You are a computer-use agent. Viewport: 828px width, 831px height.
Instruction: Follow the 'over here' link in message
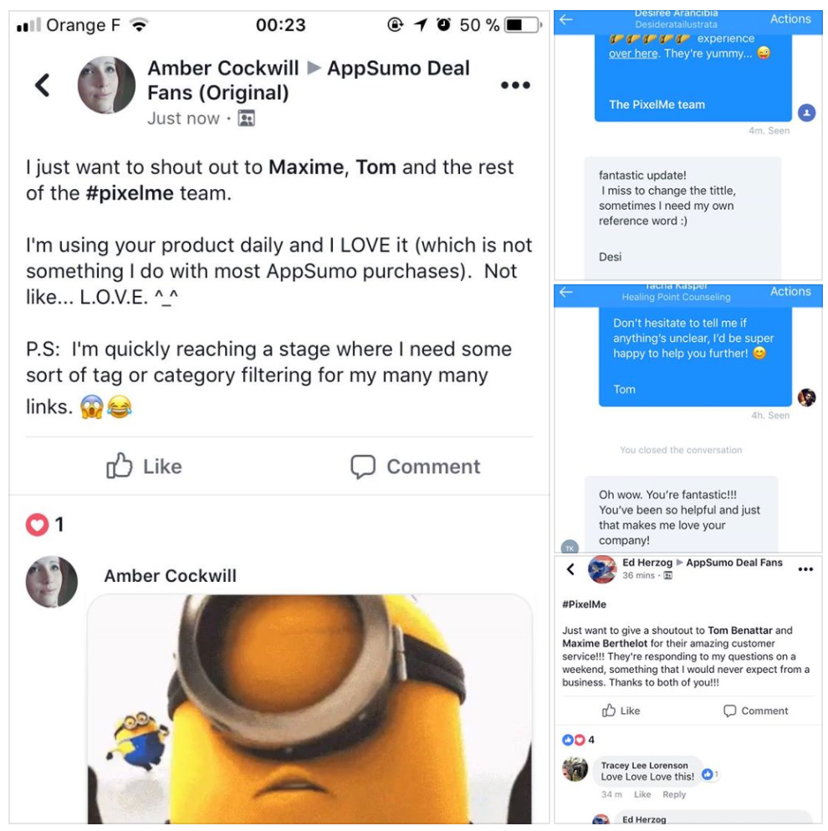633,54
